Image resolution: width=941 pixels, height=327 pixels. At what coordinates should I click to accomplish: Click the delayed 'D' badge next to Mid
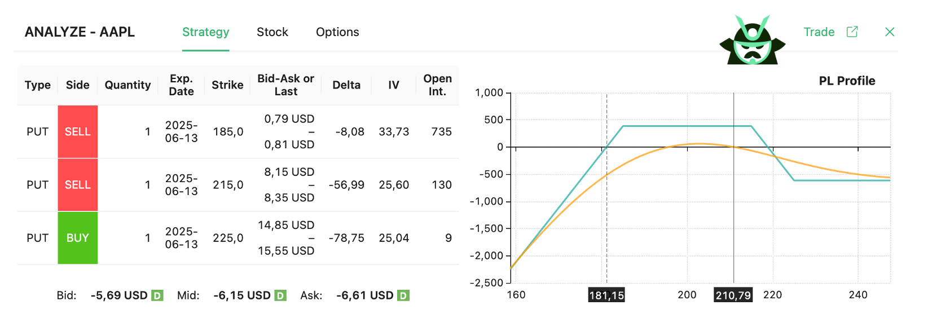[x=280, y=295]
